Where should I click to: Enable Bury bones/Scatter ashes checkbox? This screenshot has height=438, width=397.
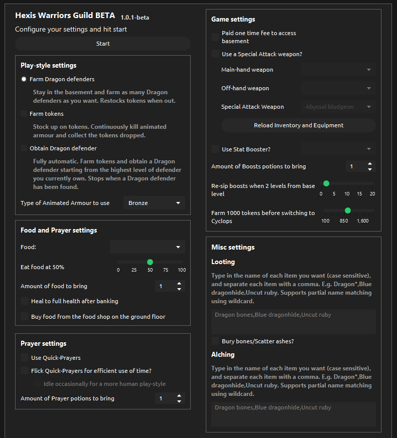click(x=215, y=341)
